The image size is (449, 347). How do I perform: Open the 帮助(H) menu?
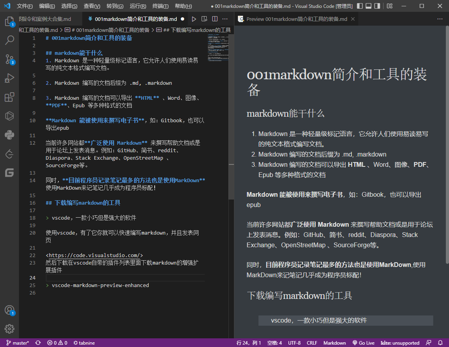[183, 6]
